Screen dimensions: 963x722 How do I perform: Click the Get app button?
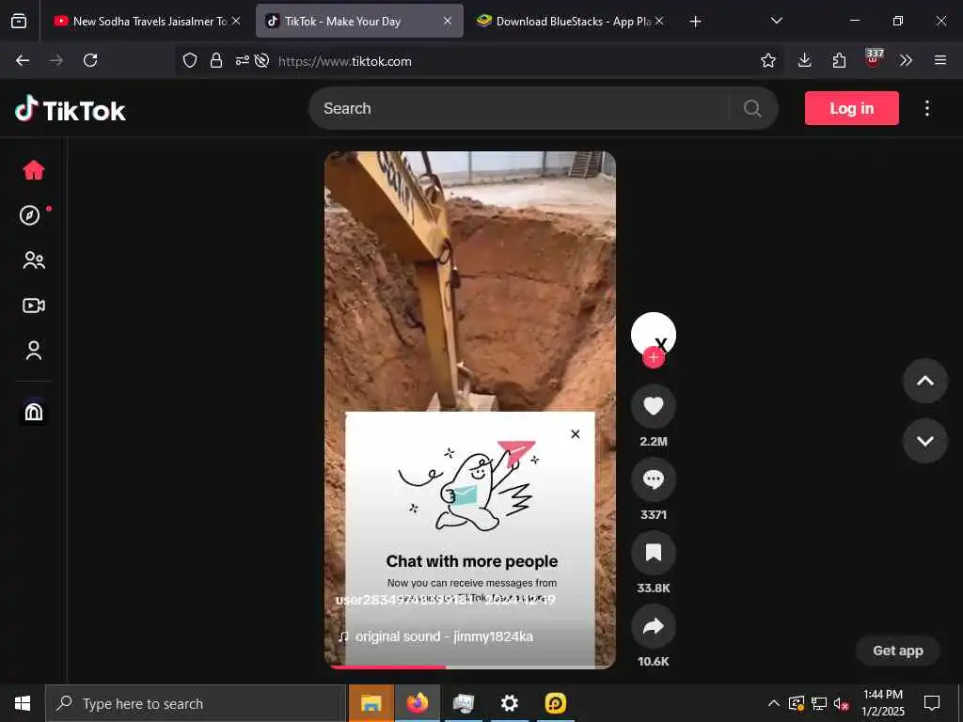coord(898,651)
